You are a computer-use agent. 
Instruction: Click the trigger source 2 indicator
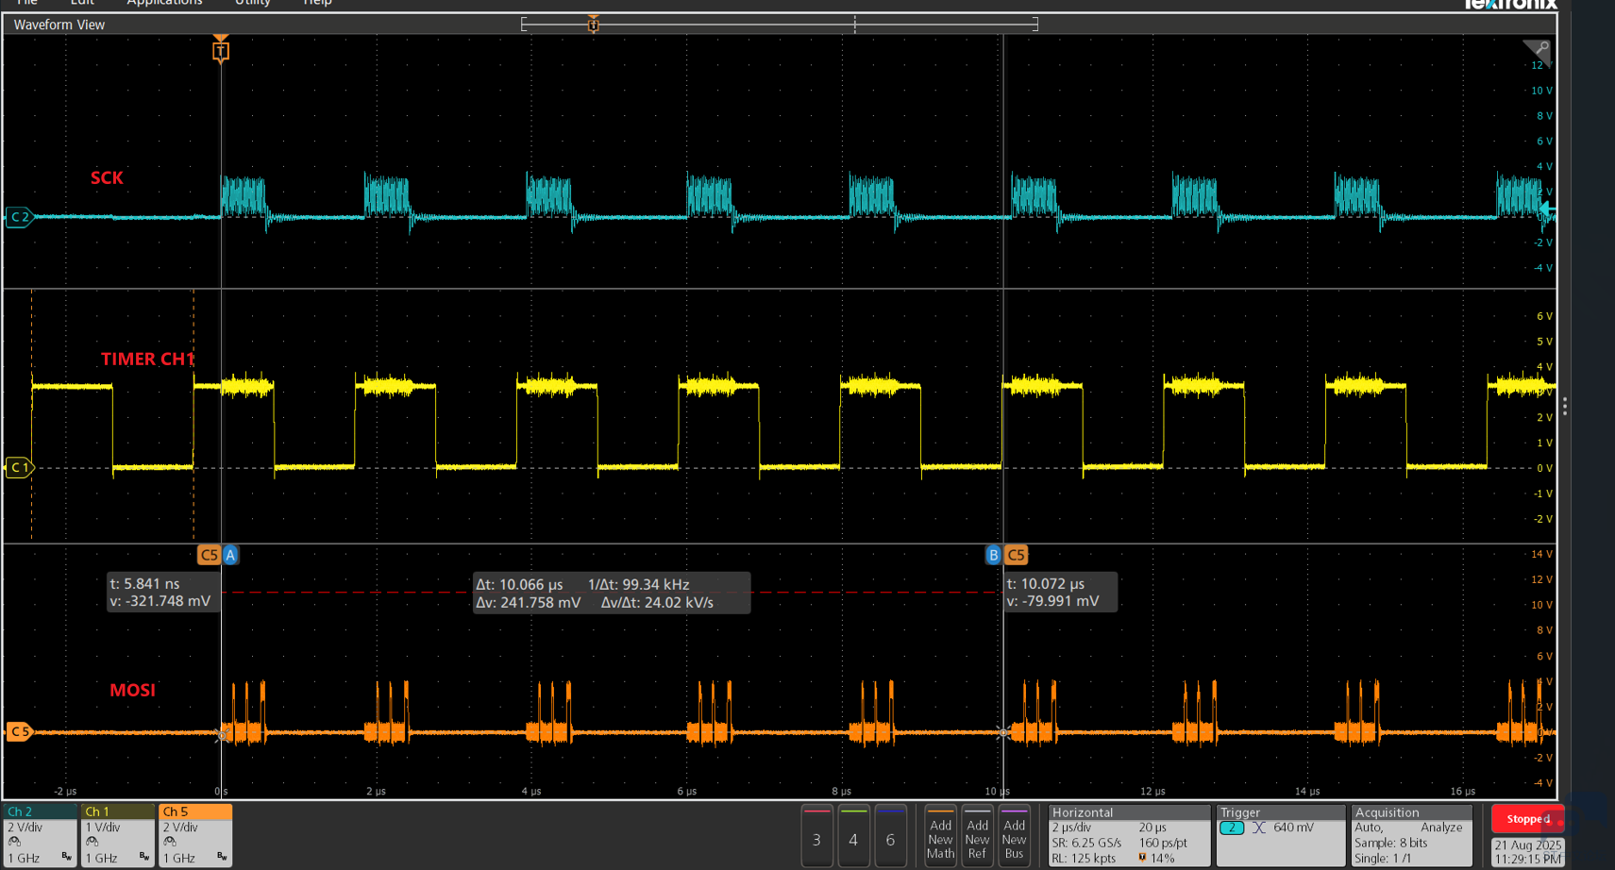[x=1232, y=828]
